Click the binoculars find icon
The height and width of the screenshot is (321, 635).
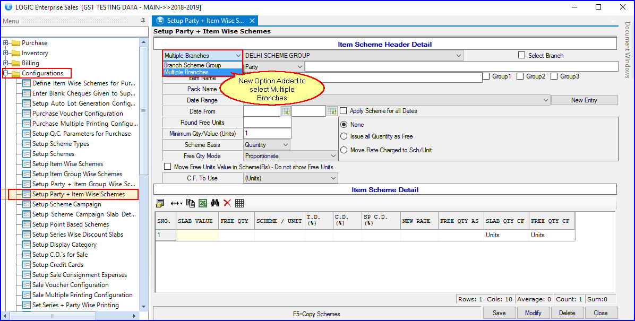click(214, 203)
